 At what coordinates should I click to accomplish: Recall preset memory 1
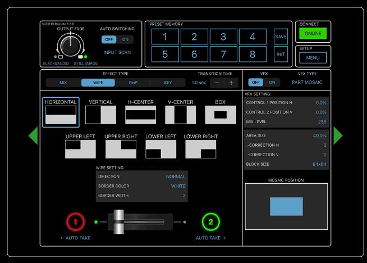point(165,37)
